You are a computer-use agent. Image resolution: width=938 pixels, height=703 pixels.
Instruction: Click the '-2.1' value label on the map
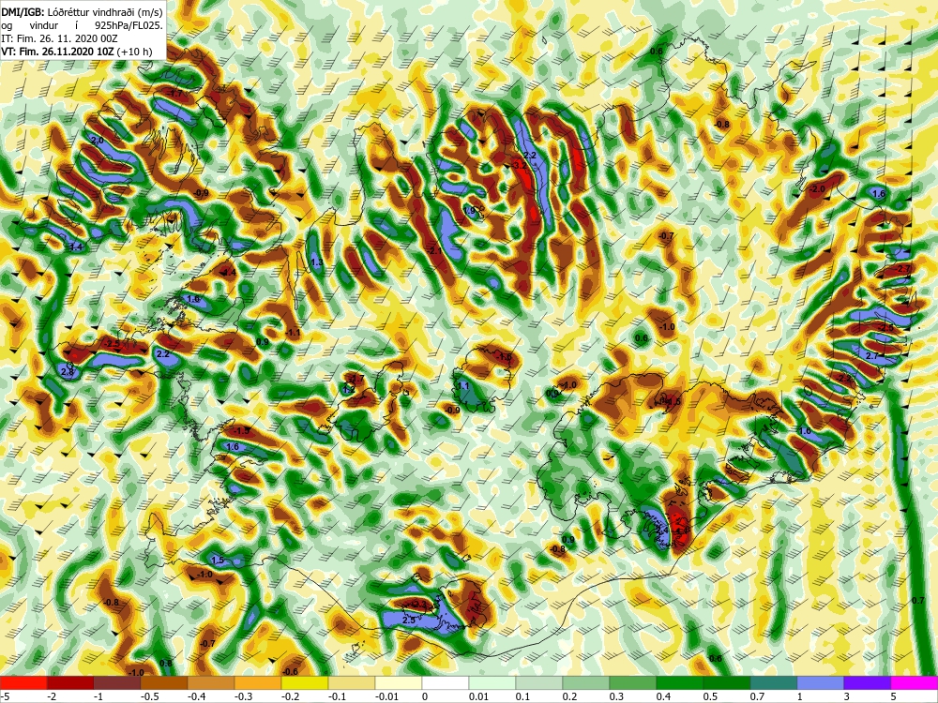435,250
